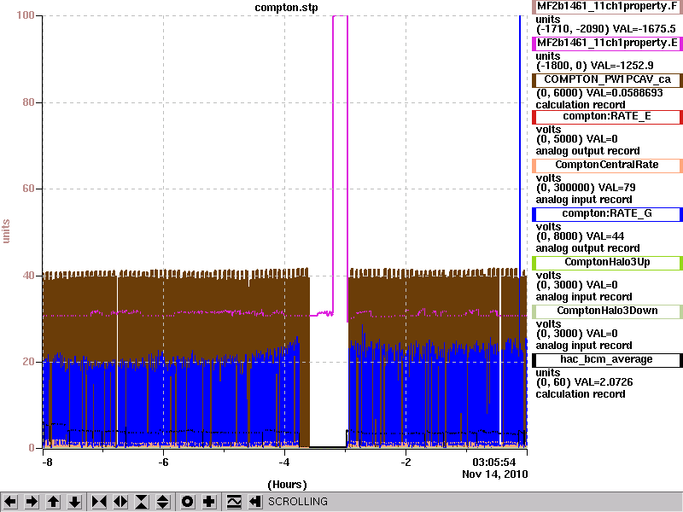Click the 80 tick label on y-axis
This screenshot has height=512, width=683.
[28, 102]
